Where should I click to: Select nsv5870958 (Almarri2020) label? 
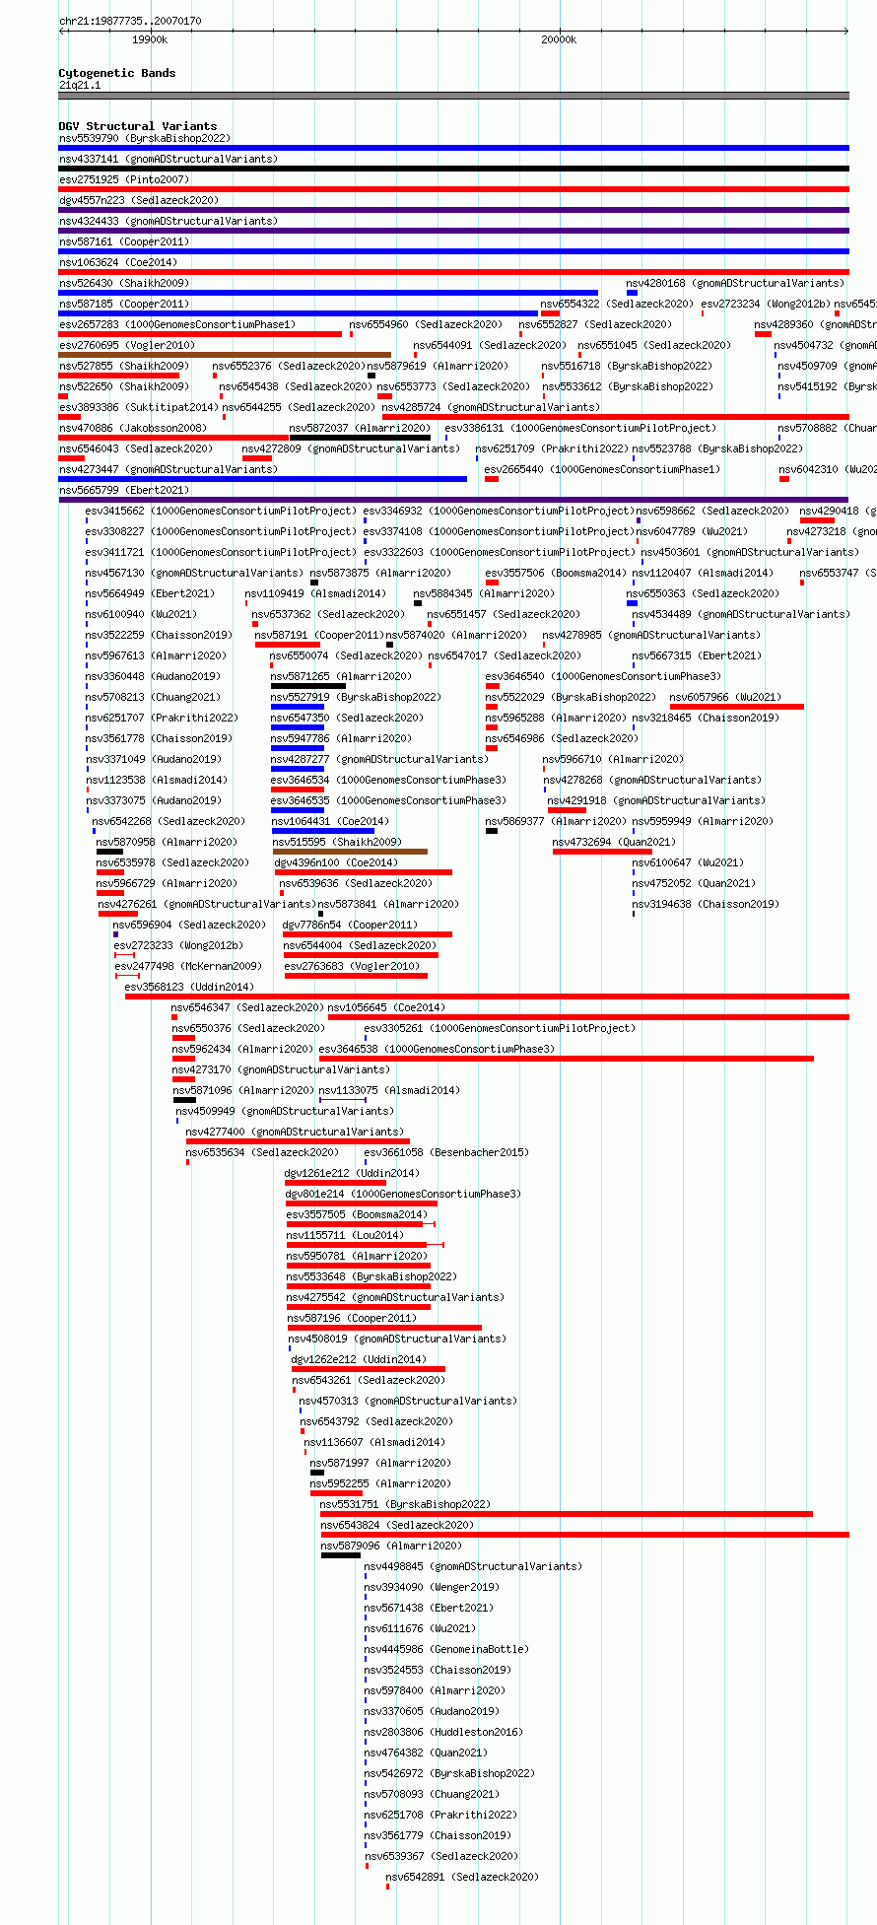[168, 842]
